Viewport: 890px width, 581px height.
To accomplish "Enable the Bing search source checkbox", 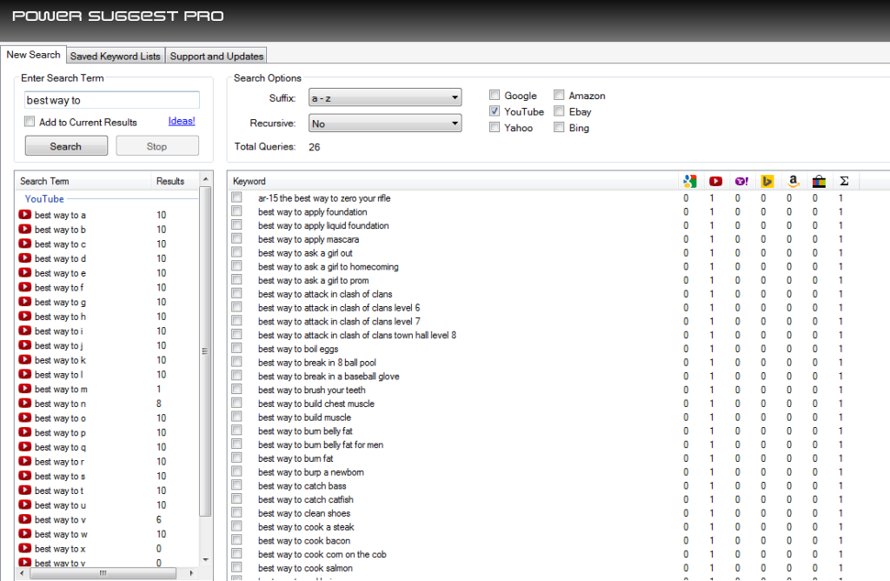I will pos(559,127).
